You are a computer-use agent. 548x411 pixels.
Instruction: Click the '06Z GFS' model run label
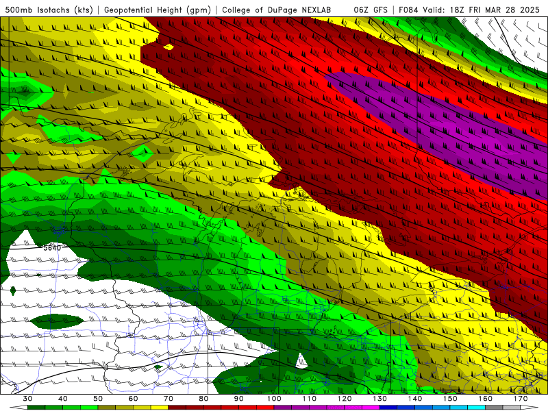[x=371, y=10]
